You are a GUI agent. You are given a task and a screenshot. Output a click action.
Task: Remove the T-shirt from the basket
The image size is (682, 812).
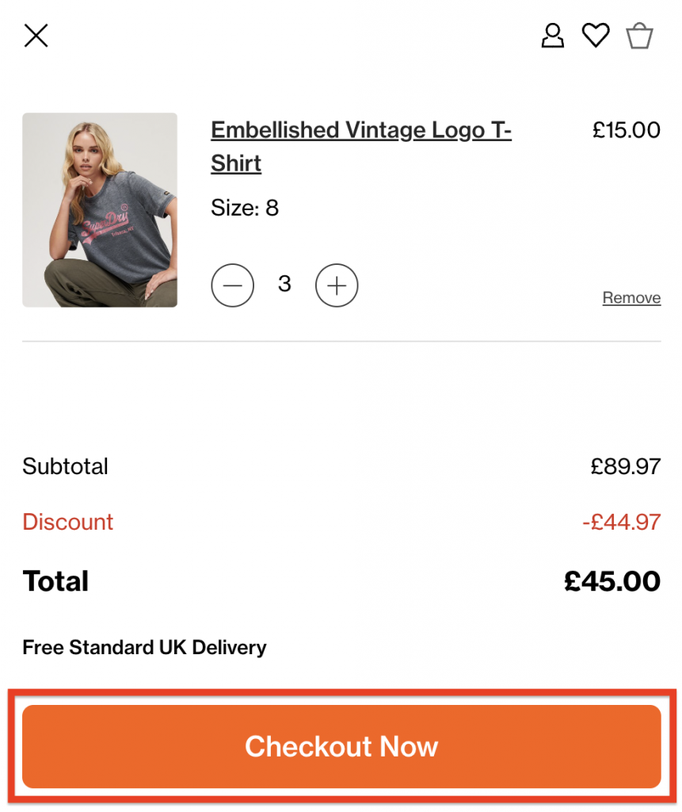coord(631,298)
